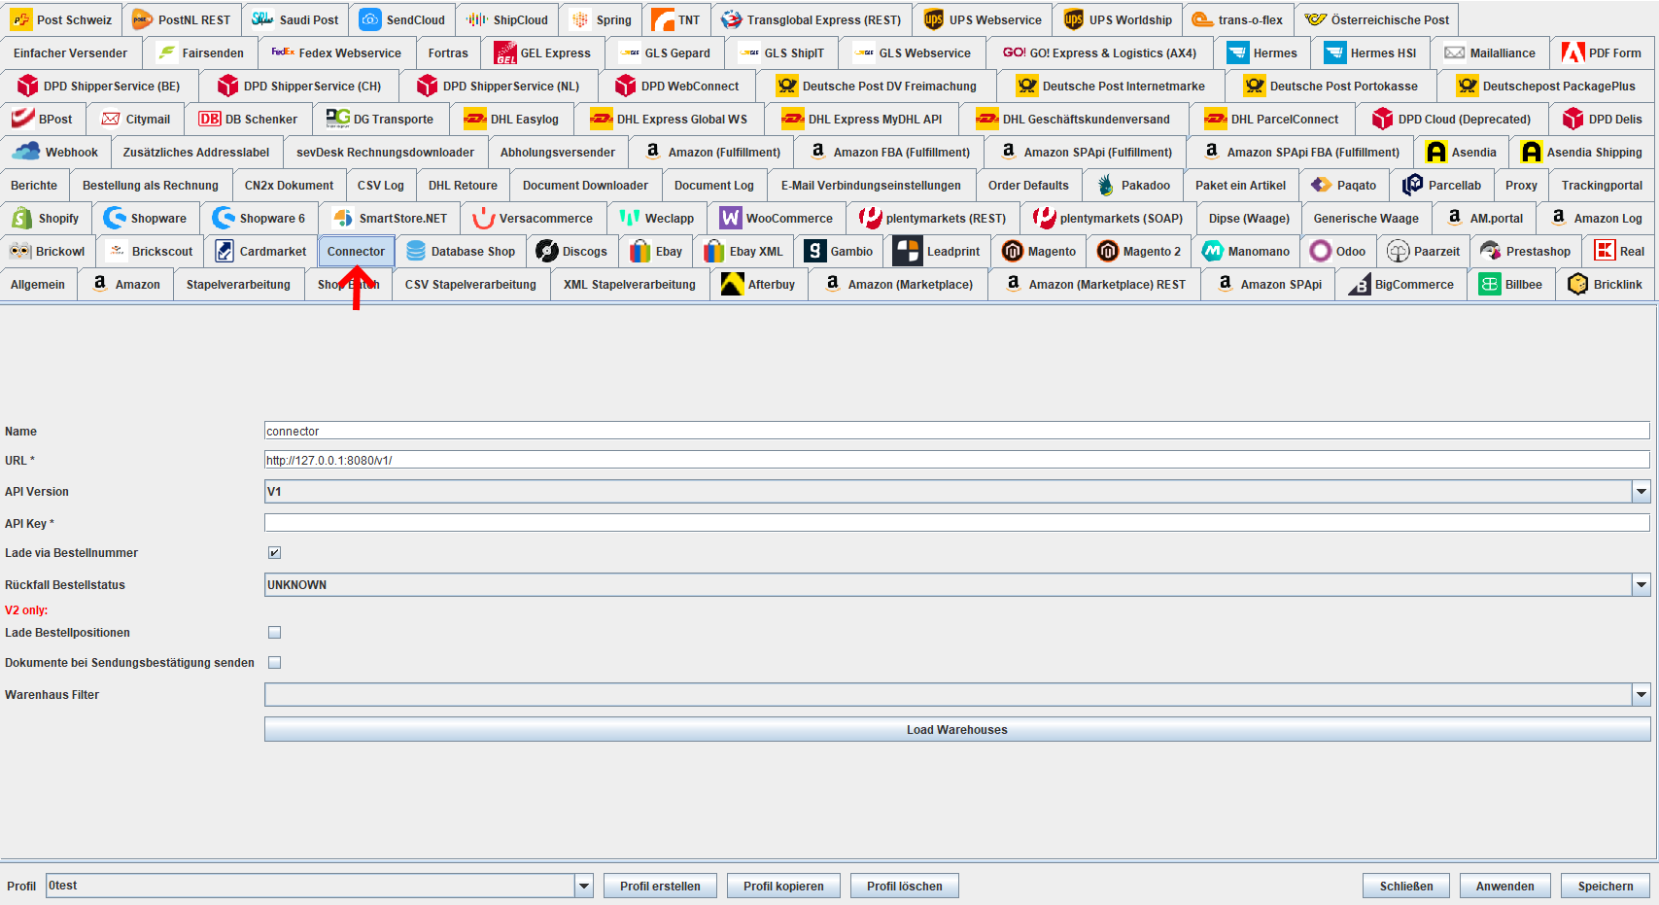
Task: Switch to the Connector tab
Action: [x=356, y=251]
